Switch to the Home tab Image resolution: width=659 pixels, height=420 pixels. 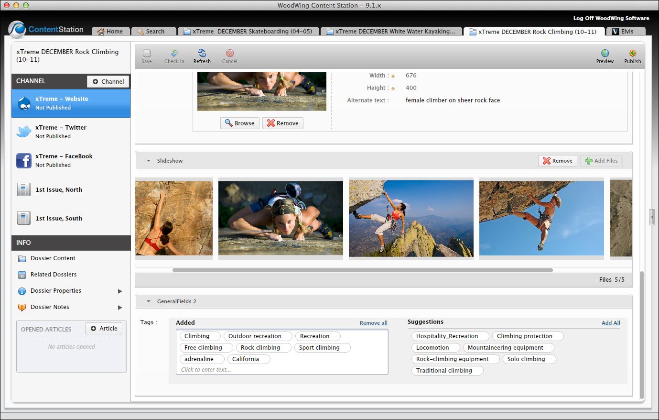pos(110,31)
